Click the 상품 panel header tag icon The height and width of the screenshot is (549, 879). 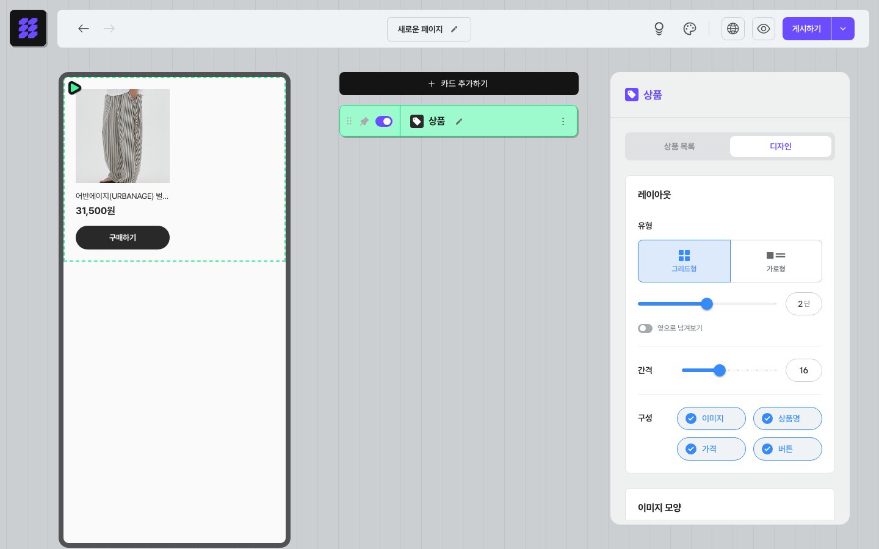(x=632, y=95)
